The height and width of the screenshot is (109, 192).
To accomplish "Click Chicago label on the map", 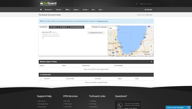I will pyautogui.click(x=120, y=47).
